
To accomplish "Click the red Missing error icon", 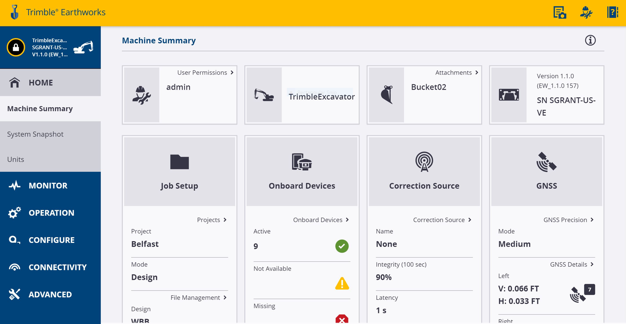I will (x=342, y=319).
